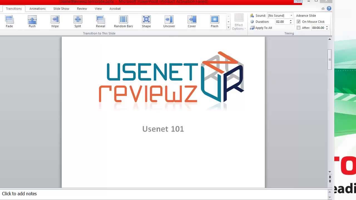Click the After time value field
This screenshot has width=356, height=200.
click(318, 28)
